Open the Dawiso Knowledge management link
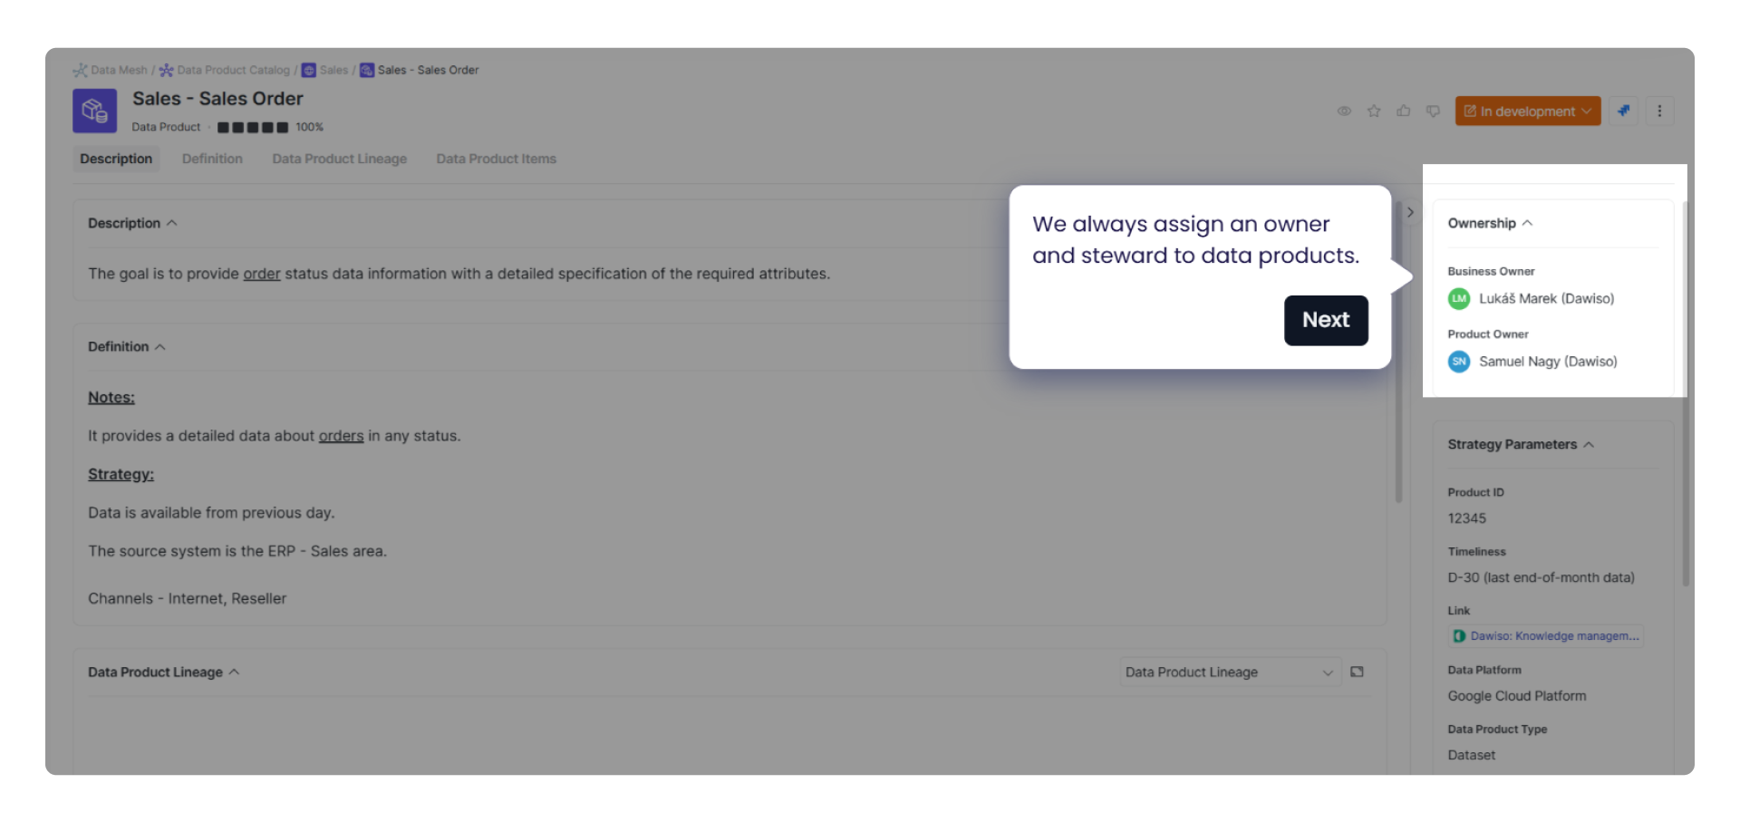Screen dimensions: 1740x822 point(1554,635)
